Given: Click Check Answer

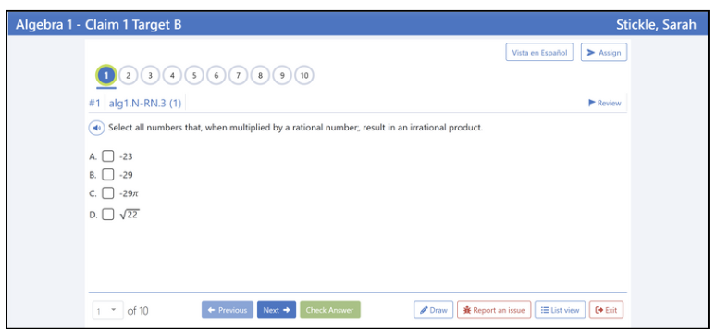Looking at the screenshot, I should coord(330,310).
